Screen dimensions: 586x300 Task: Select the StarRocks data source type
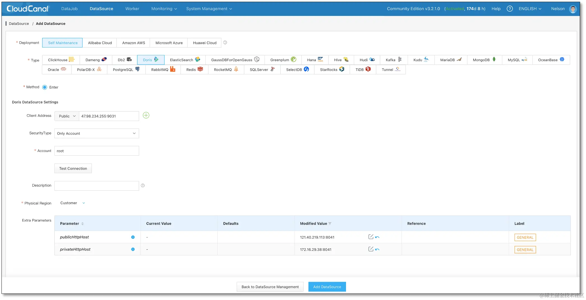click(x=332, y=70)
